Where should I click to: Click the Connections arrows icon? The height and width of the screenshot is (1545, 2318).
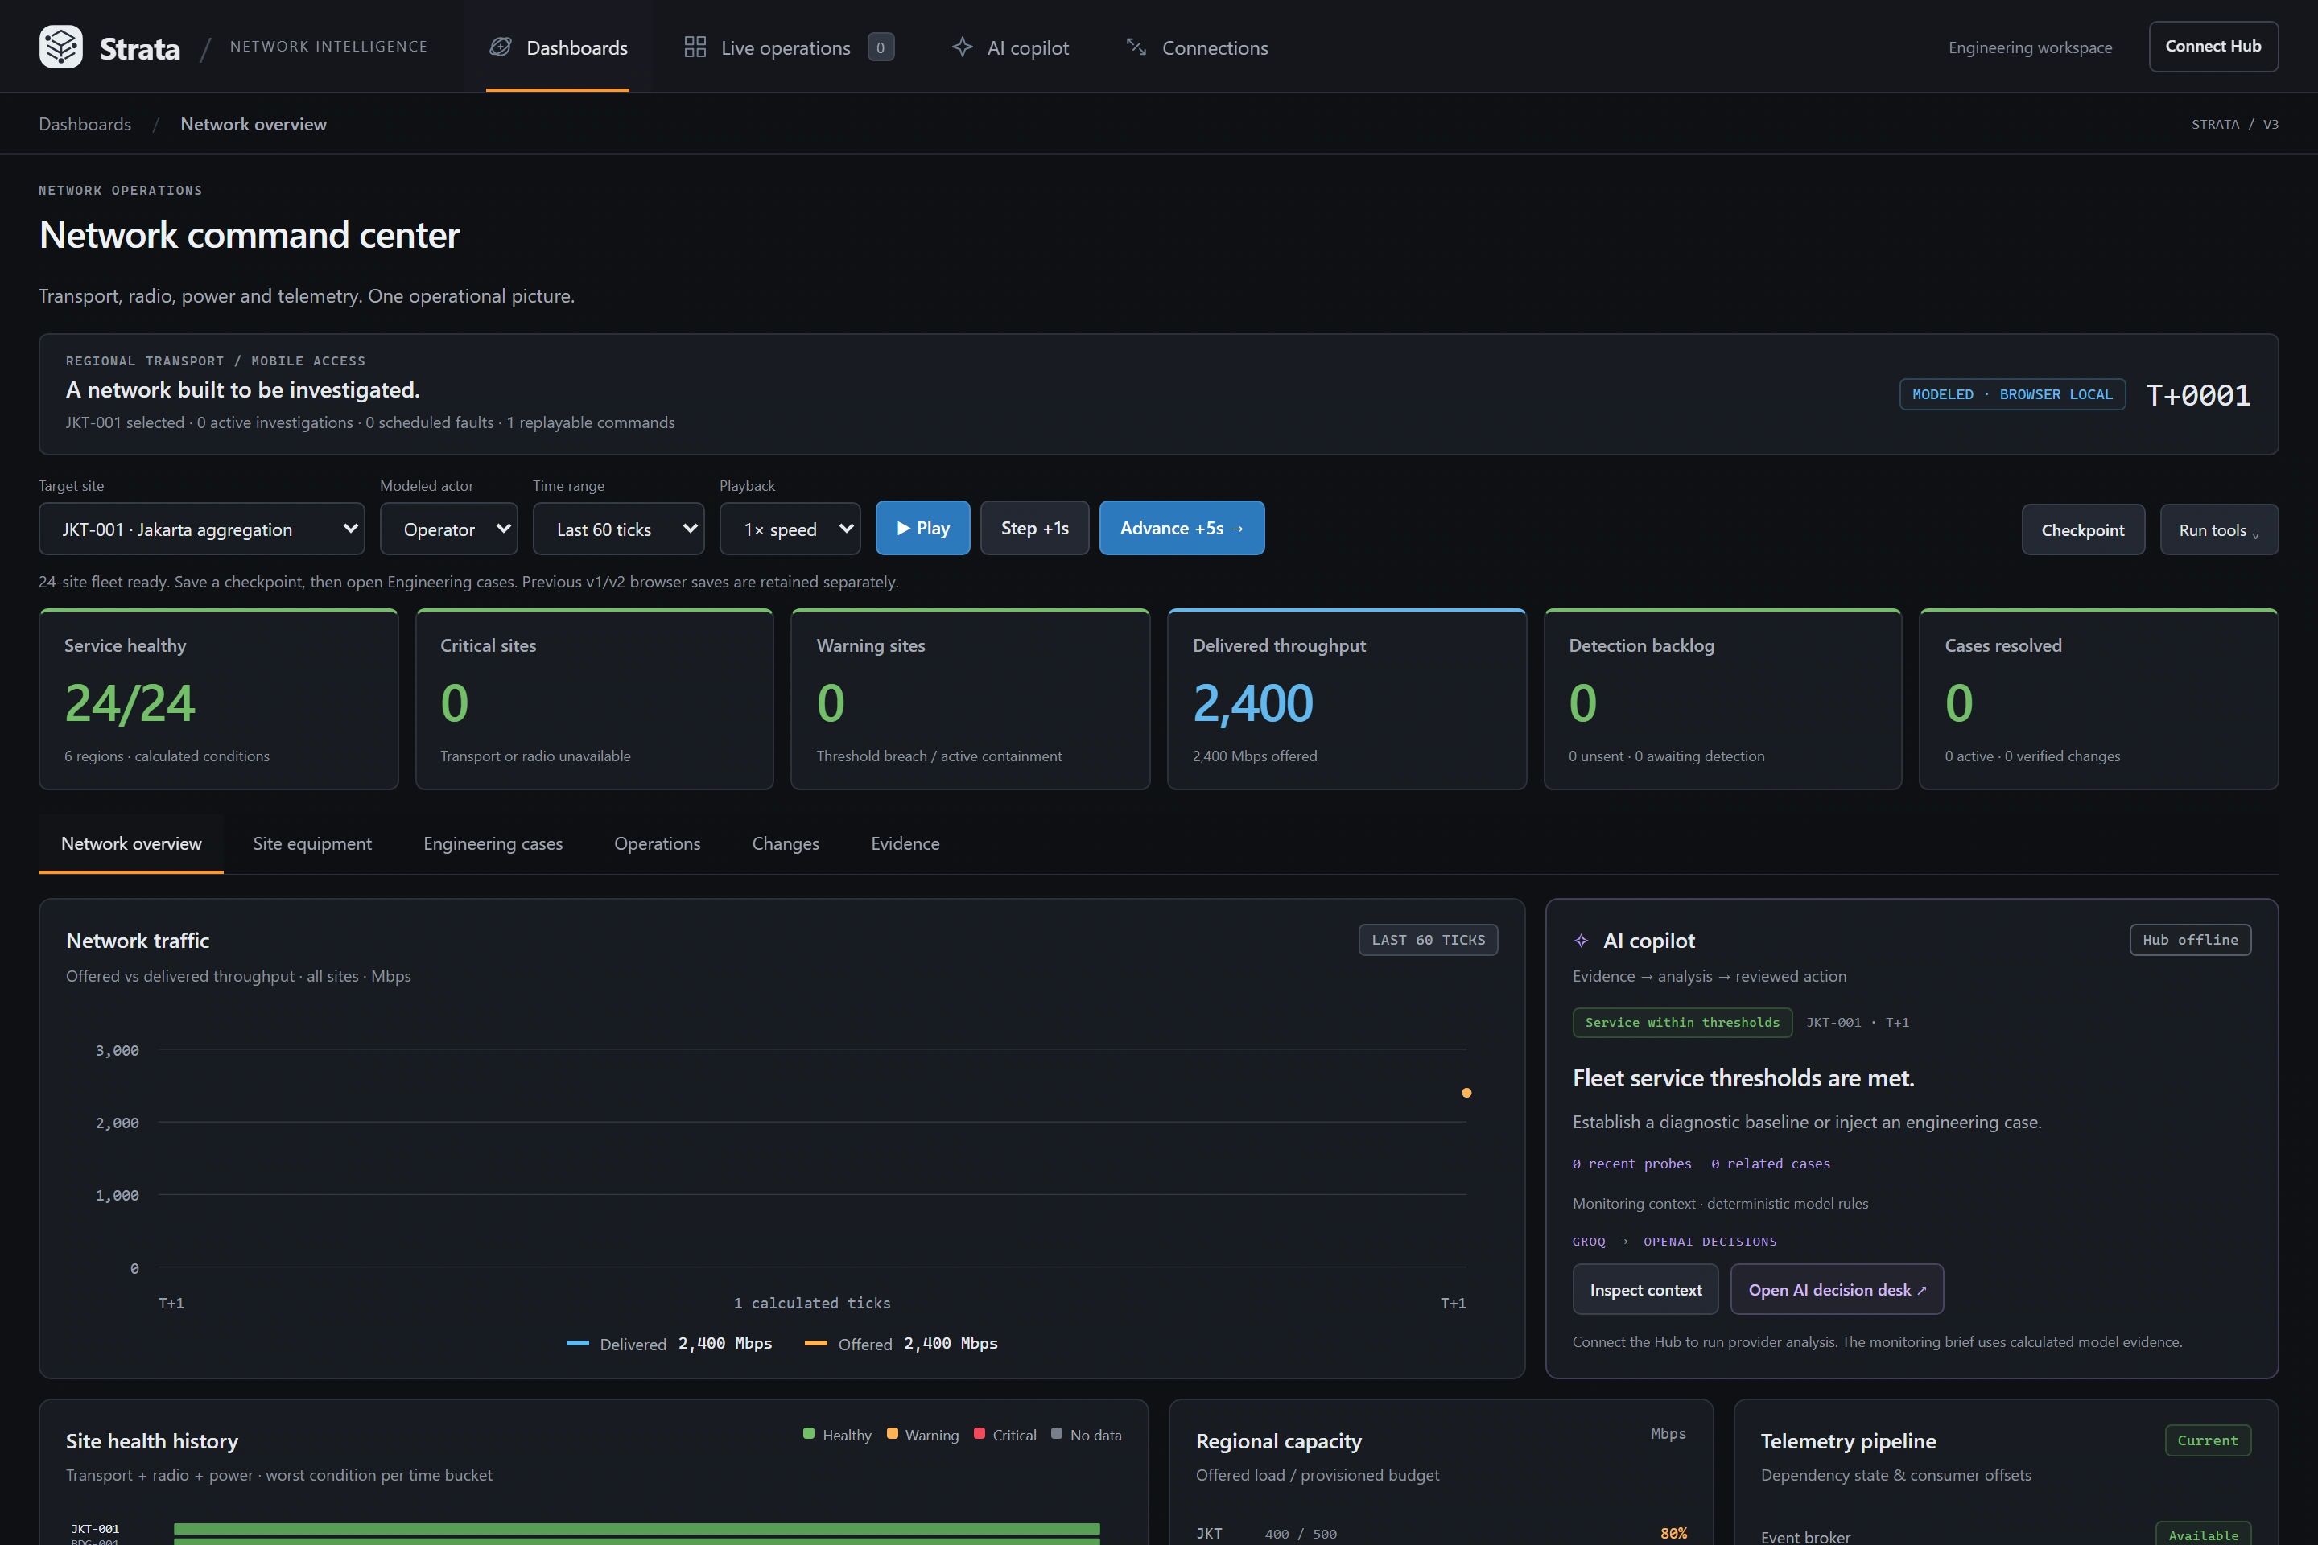click(x=1136, y=47)
